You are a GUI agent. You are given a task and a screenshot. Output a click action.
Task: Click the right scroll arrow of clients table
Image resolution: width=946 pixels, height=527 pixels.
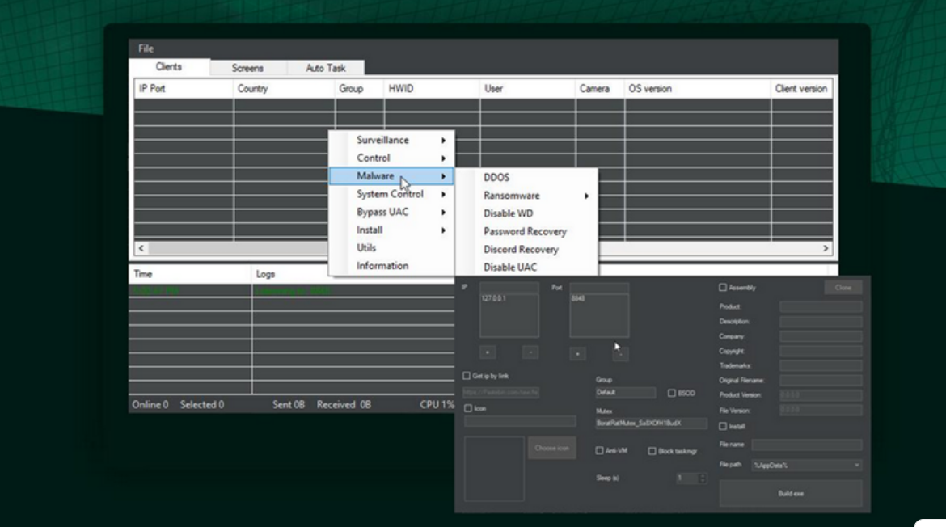click(x=826, y=249)
